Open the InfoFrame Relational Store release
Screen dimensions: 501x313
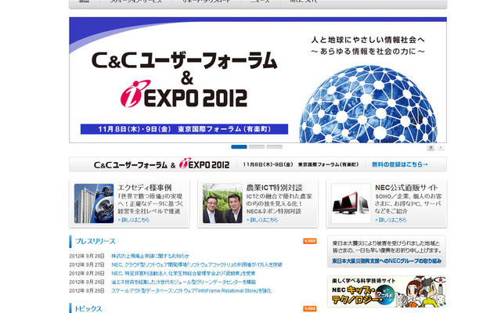click(191, 290)
